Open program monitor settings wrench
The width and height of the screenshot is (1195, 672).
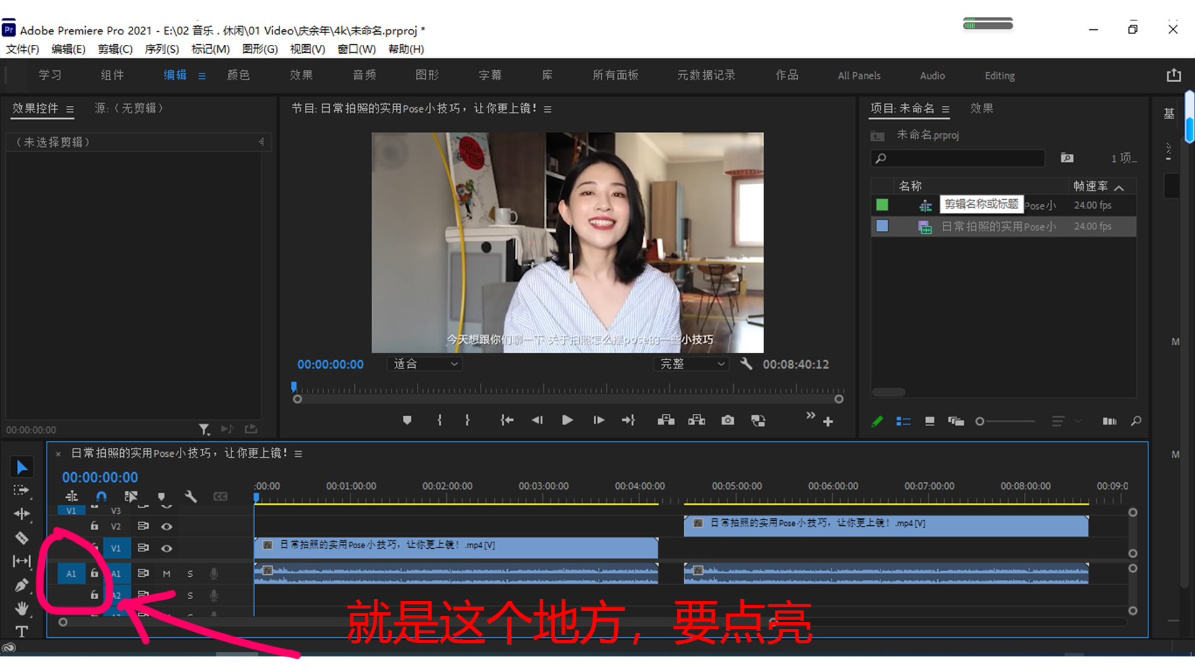[x=746, y=364]
